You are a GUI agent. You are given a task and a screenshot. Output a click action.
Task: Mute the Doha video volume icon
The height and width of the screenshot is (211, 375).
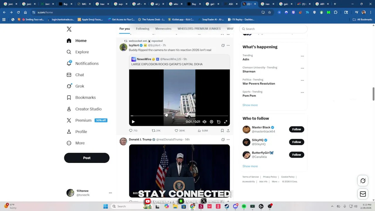[x=204, y=122]
